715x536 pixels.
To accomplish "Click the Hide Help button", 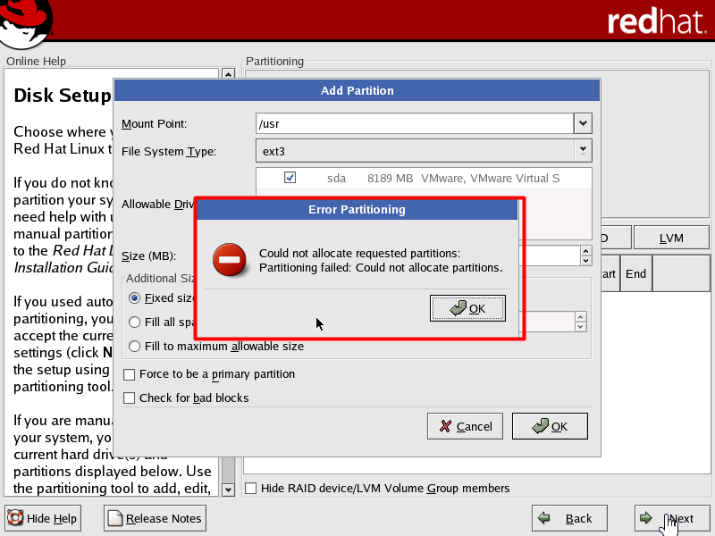I will click(43, 518).
